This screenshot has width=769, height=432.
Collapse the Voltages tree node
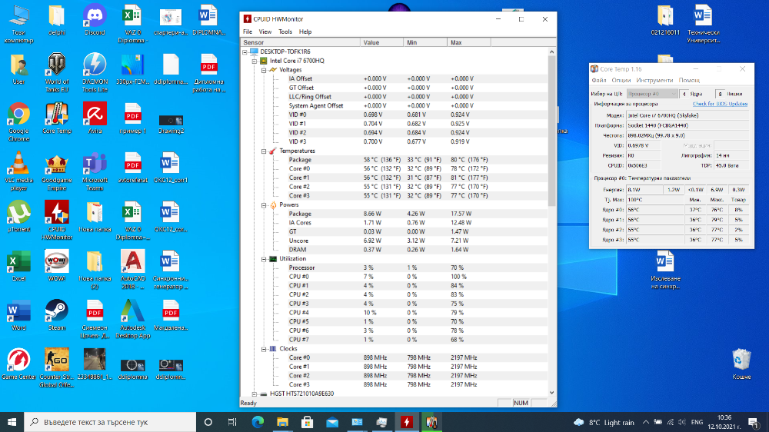click(264, 70)
